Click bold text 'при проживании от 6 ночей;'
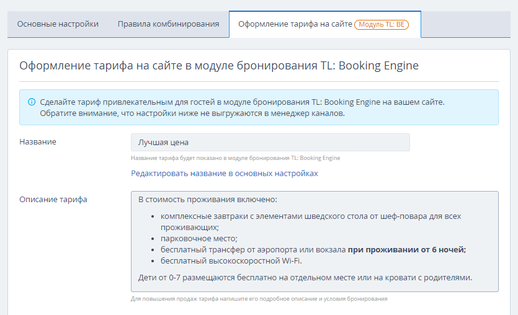 pos(407,250)
